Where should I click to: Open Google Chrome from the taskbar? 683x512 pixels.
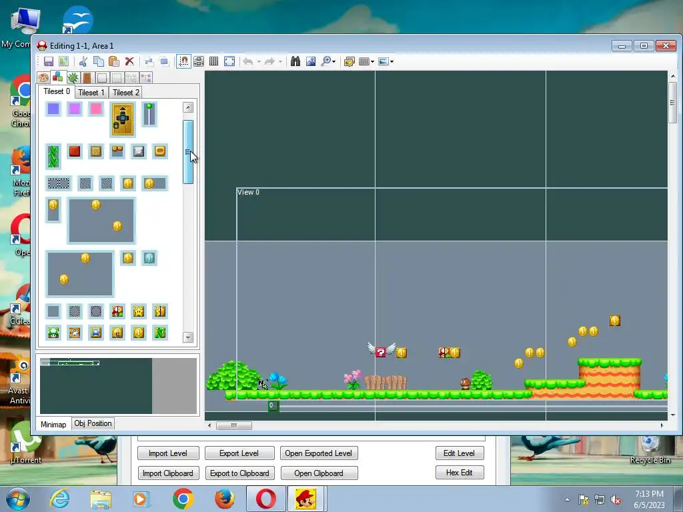[183, 499]
